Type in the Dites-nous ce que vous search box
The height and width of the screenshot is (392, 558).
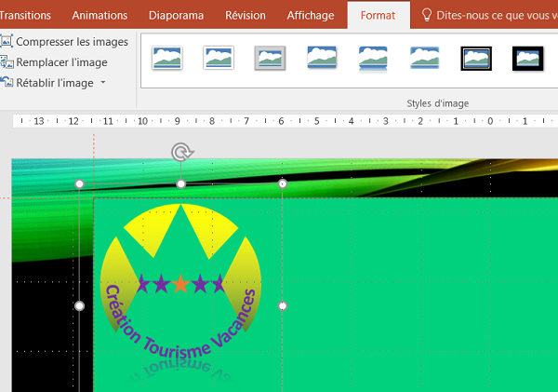click(x=496, y=15)
